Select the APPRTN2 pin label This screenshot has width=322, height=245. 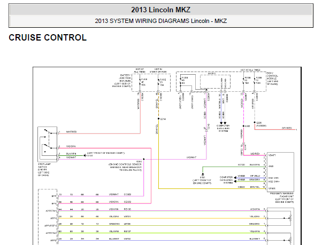point(51,233)
